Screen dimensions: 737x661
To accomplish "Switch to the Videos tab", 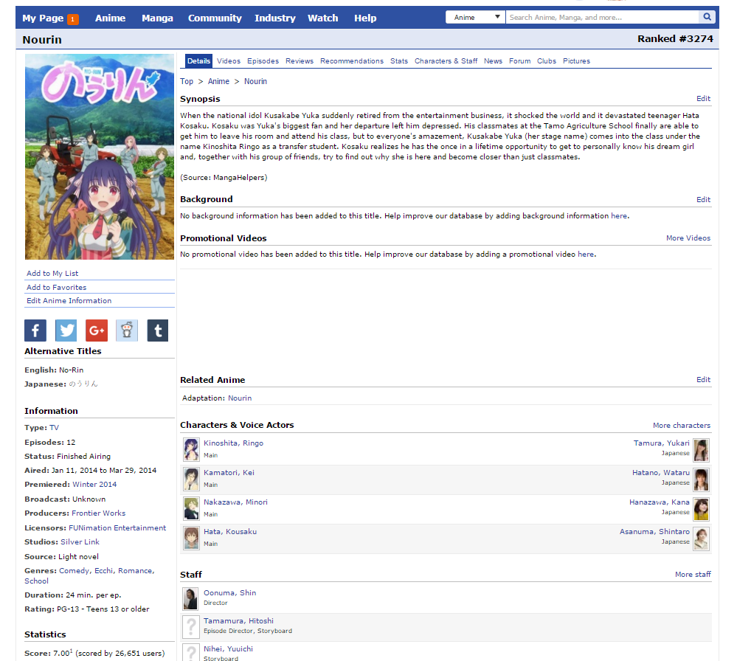I will (229, 61).
